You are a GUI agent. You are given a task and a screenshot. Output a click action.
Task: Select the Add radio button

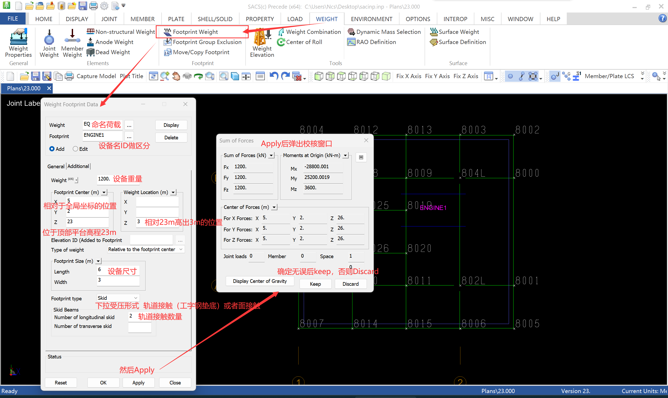(52, 149)
